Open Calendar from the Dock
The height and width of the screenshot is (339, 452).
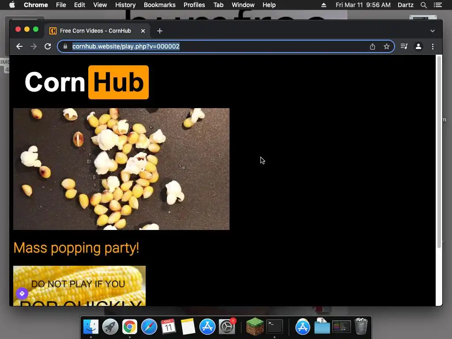click(168, 327)
